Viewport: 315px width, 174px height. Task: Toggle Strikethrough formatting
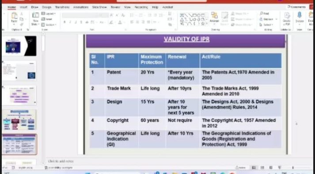click(x=87, y=22)
